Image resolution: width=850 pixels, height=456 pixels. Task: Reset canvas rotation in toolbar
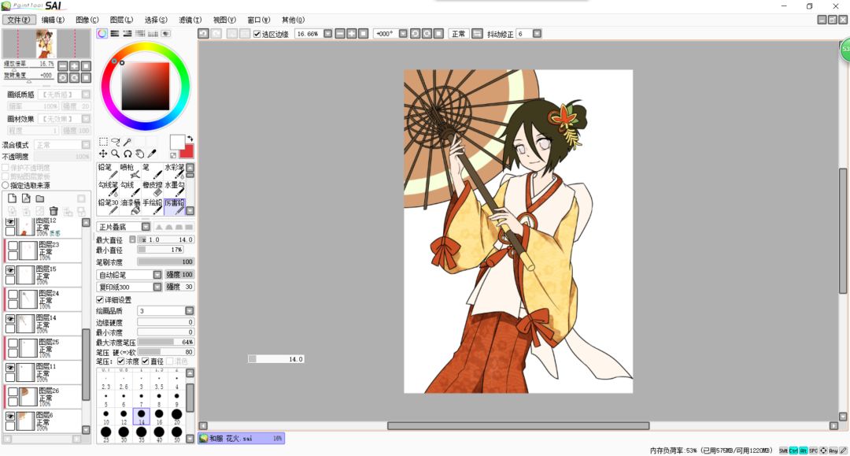coord(438,34)
